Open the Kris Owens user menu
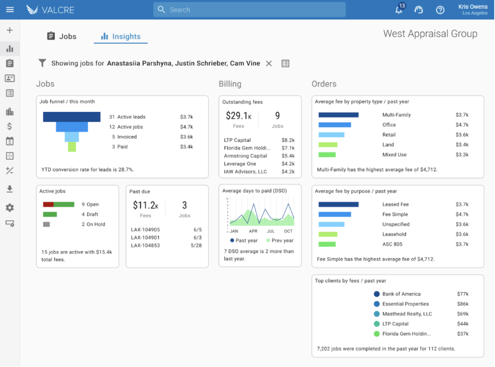 pyautogui.click(x=473, y=10)
